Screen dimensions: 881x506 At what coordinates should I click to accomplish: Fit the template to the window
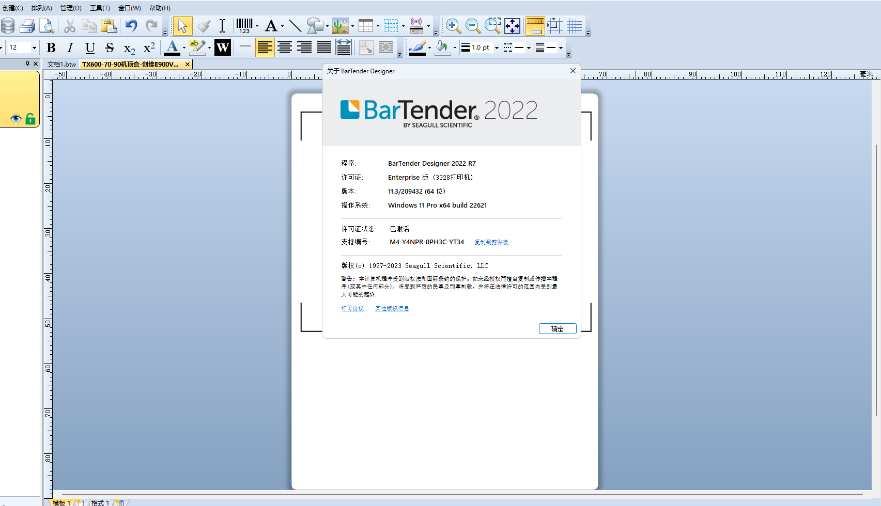tap(513, 26)
